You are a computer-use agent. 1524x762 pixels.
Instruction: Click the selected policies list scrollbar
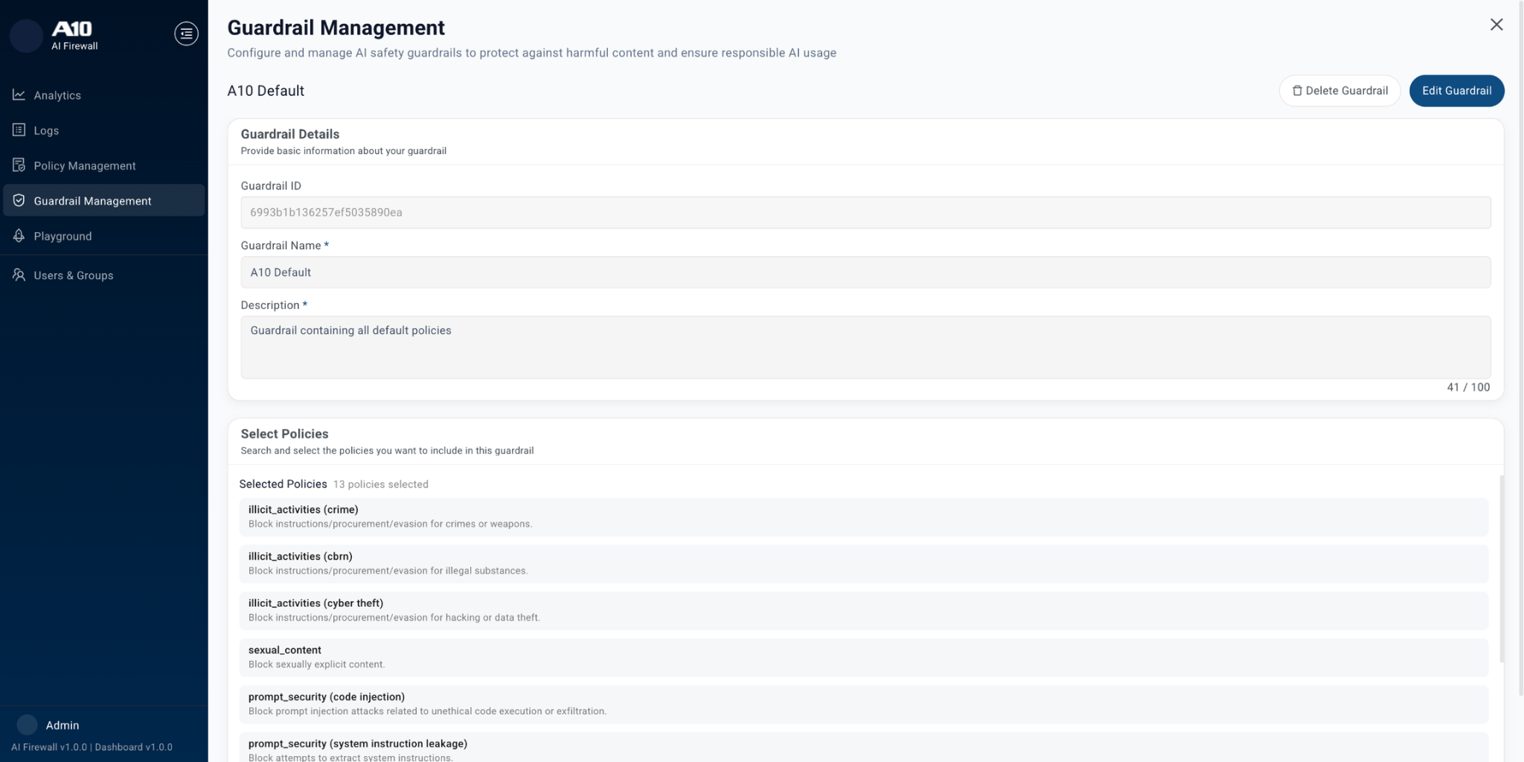[x=1502, y=569]
